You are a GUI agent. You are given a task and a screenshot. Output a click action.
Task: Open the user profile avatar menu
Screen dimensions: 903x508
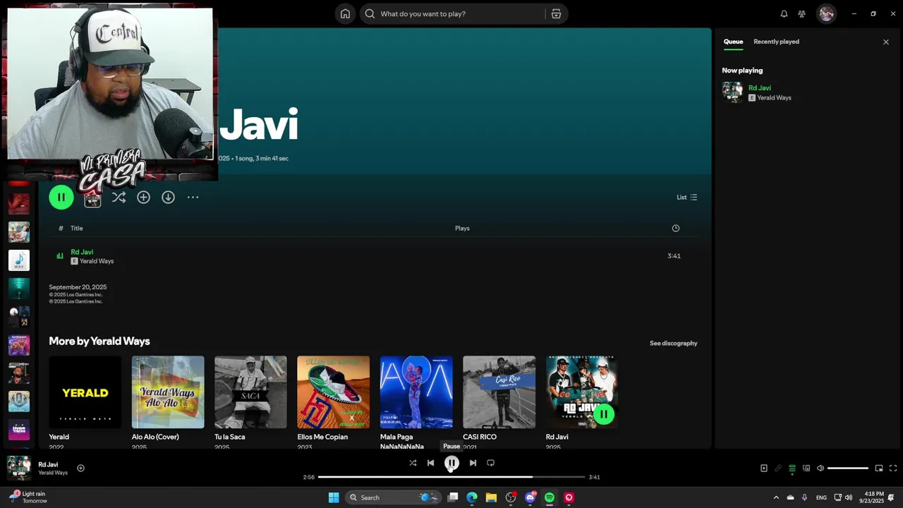[x=826, y=13]
